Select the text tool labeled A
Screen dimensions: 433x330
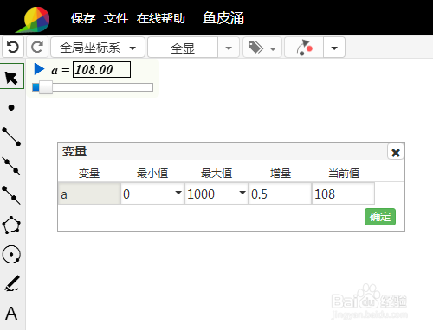tap(11, 314)
